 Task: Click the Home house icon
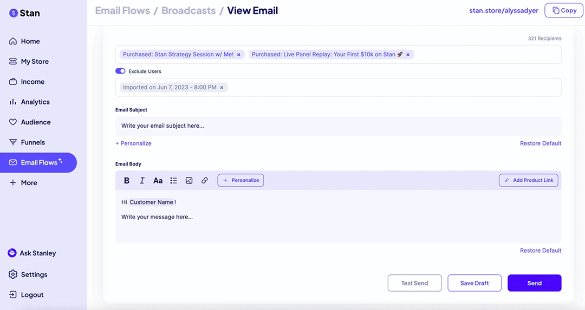click(x=13, y=41)
